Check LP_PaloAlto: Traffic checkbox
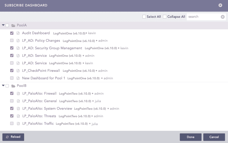The image size is (228, 143). point(12,124)
